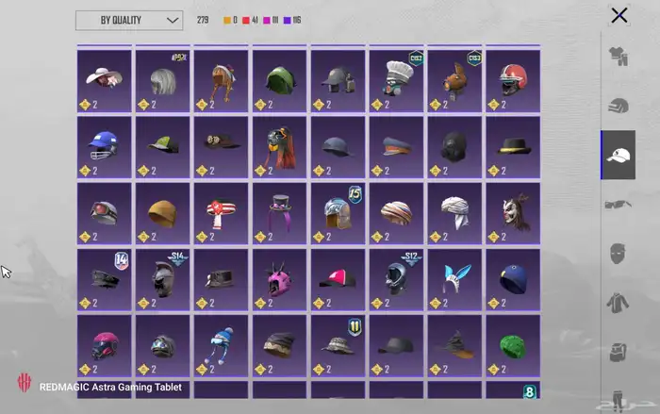Select the baseball cap headwear category
This screenshot has height=414, width=660.
618,155
